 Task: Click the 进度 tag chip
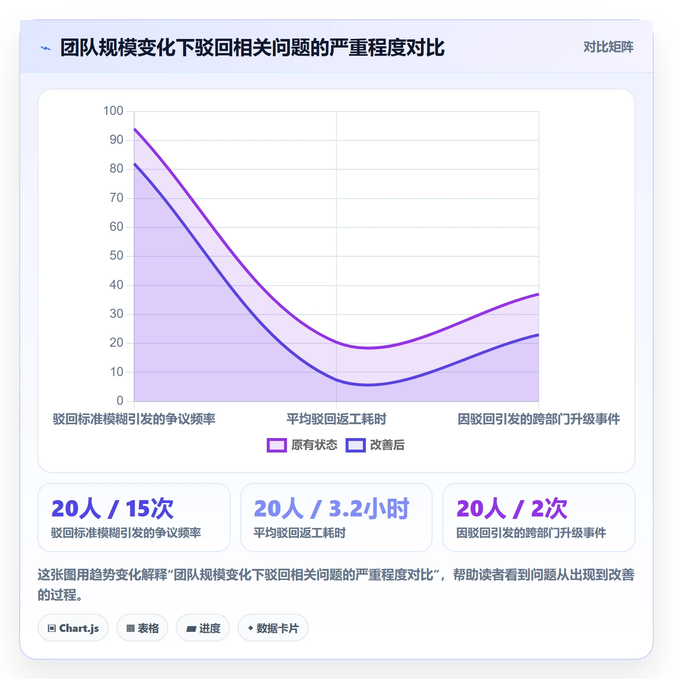point(203,628)
